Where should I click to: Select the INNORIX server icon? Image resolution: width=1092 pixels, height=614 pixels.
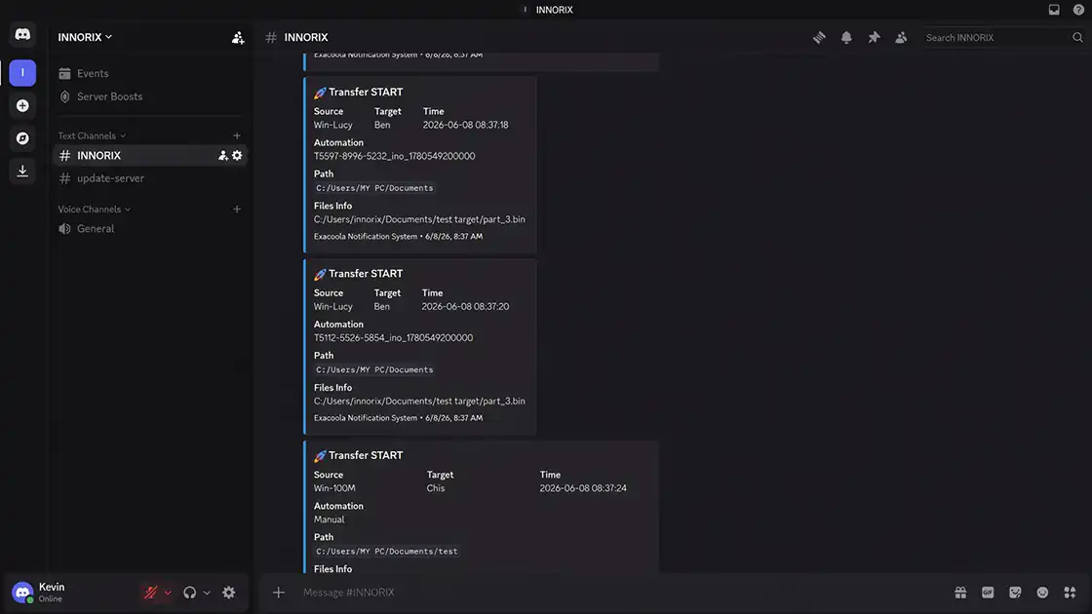point(22,72)
